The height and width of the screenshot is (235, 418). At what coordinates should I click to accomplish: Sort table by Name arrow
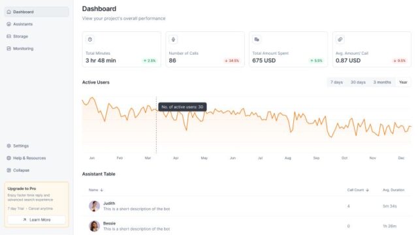point(102,190)
